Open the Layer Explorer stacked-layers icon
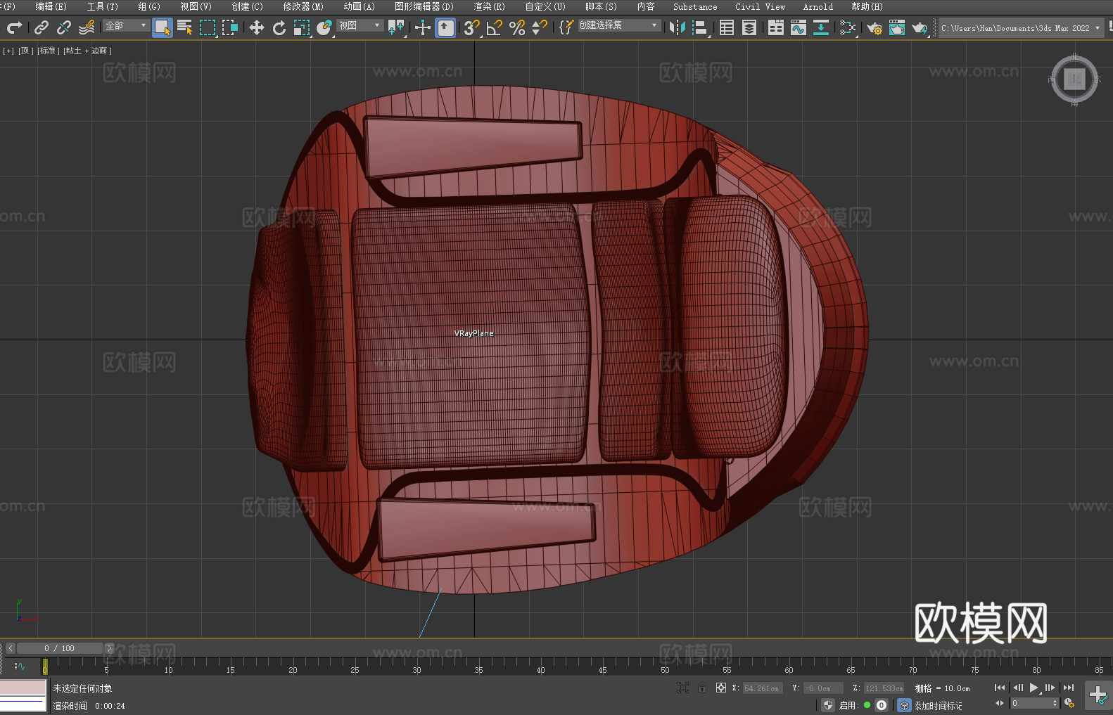 [749, 27]
